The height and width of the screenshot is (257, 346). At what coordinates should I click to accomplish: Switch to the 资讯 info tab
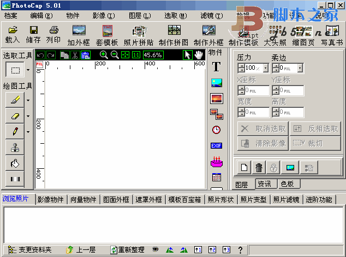[x=266, y=184]
